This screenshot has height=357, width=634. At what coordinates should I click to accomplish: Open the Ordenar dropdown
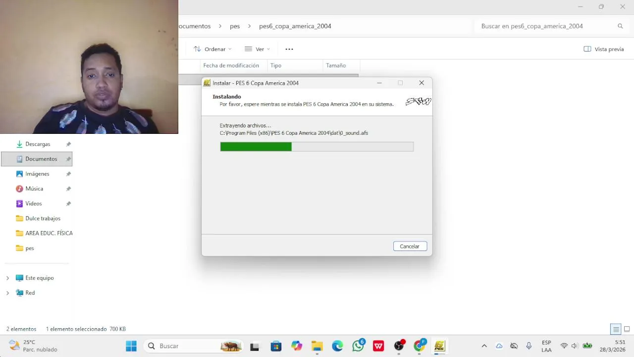click(212, 49)
